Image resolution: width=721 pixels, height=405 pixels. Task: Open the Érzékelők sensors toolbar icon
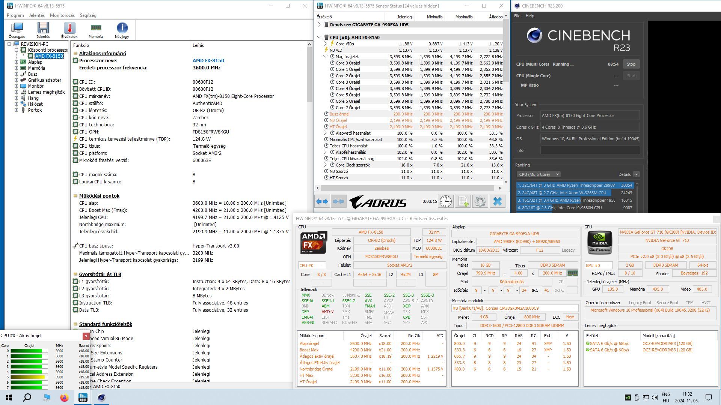pos(69,30)
